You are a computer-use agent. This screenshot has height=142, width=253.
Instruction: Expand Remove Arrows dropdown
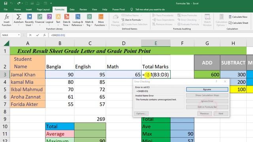pyautogui.click(x=175, y=24)
